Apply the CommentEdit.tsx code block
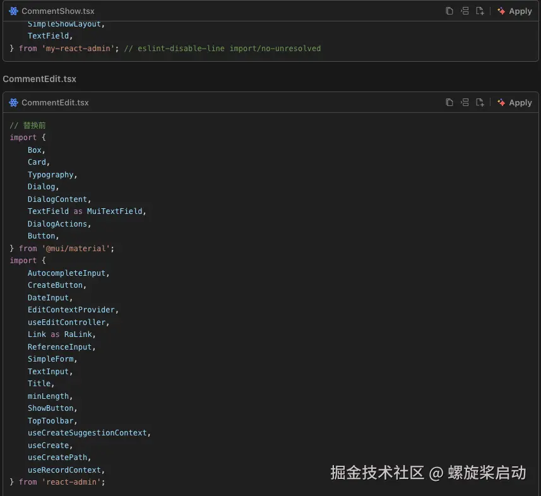 click(x=514, y=102)
